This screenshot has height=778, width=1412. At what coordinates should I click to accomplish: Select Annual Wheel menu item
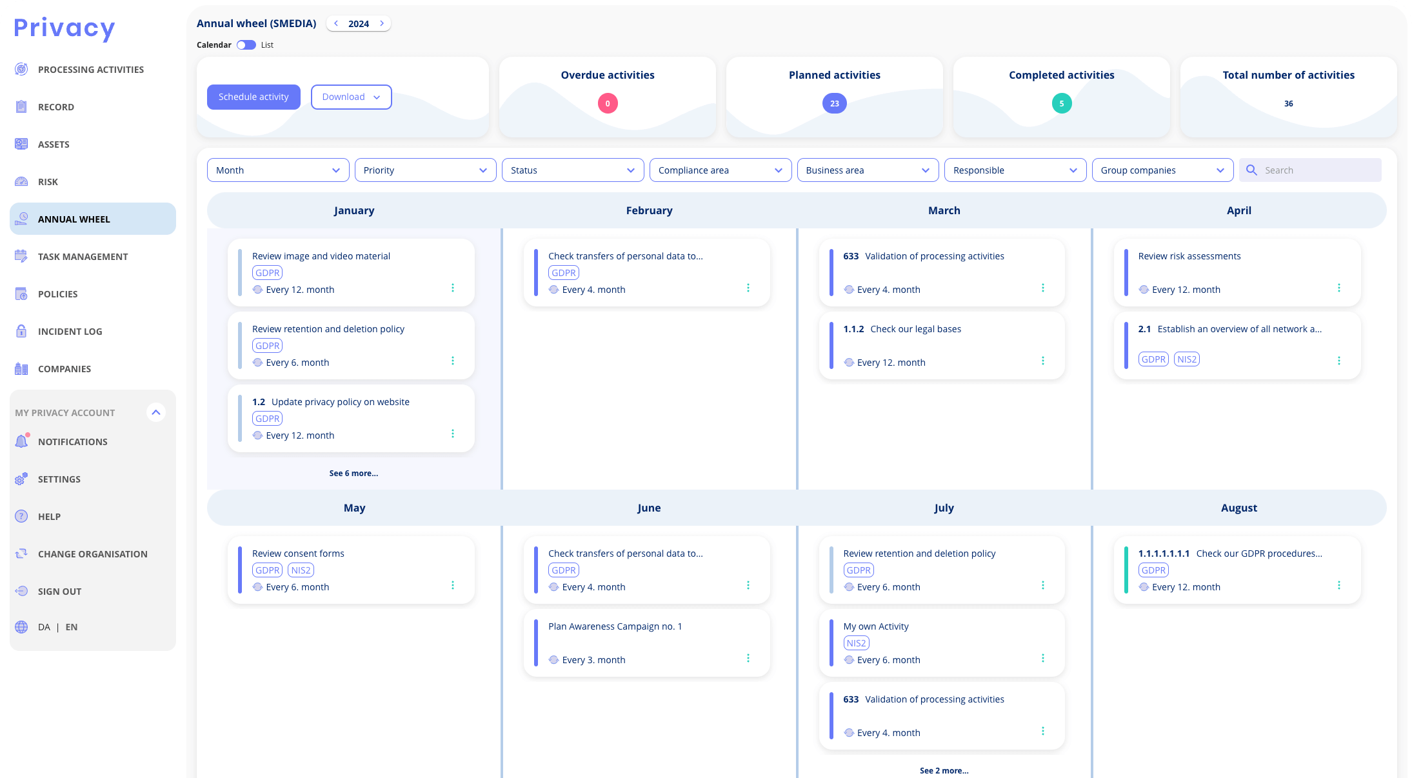pyautogui.click(x=93, y=219)
